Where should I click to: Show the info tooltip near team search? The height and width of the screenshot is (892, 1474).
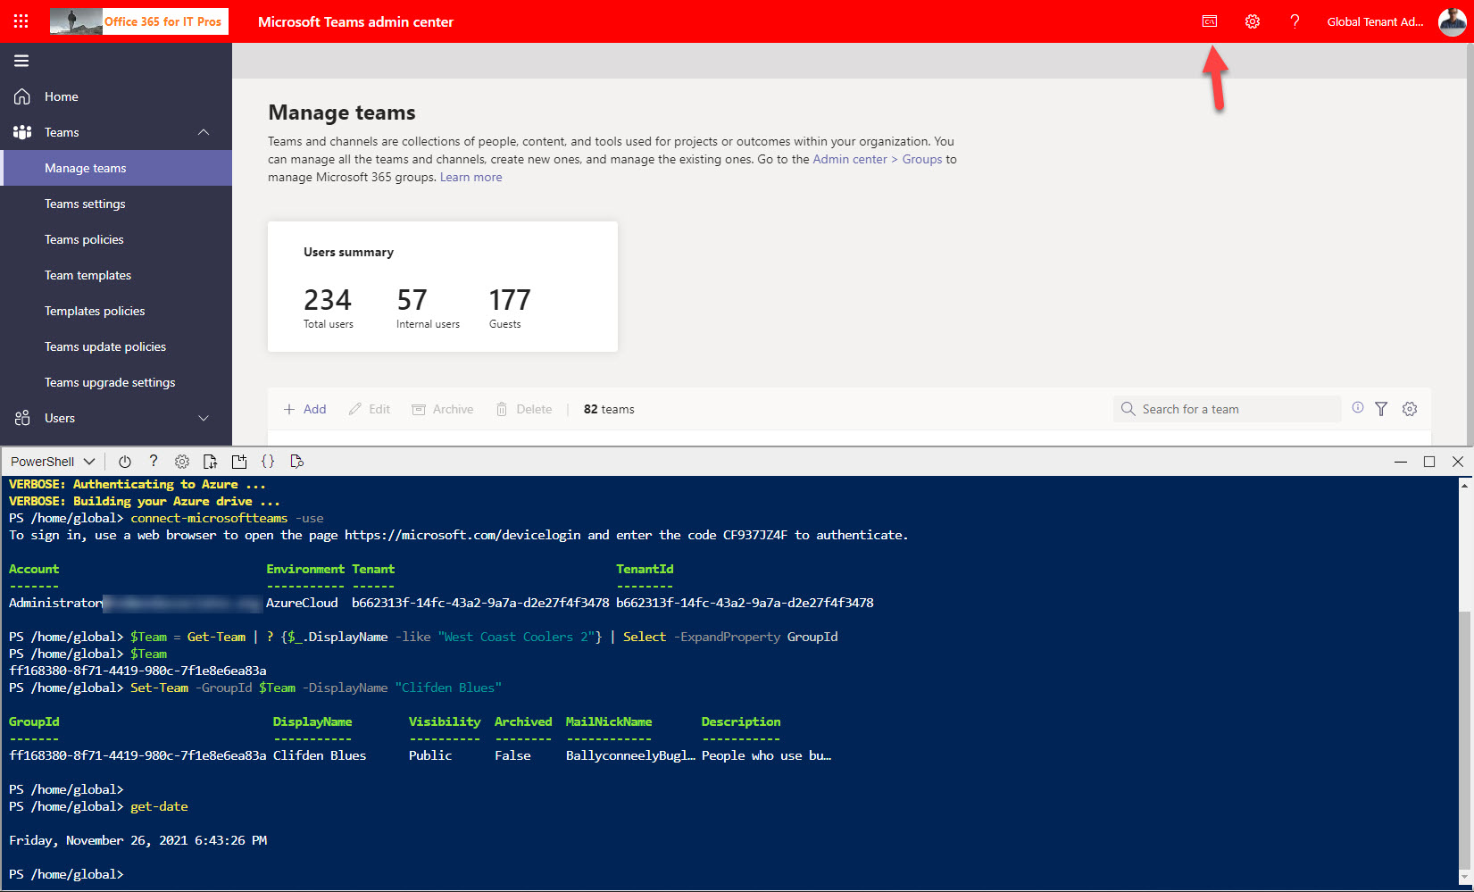point(1357,408)
